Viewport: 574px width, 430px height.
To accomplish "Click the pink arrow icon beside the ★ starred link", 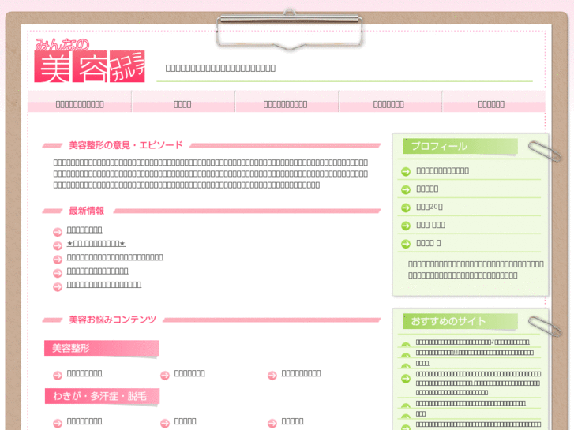I will click(x=58, y=245).
